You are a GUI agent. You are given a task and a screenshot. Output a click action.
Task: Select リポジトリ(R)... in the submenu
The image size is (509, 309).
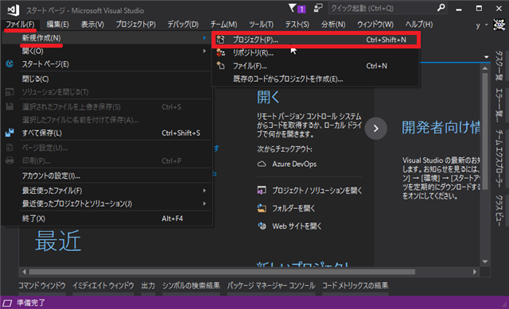point(316,52)
